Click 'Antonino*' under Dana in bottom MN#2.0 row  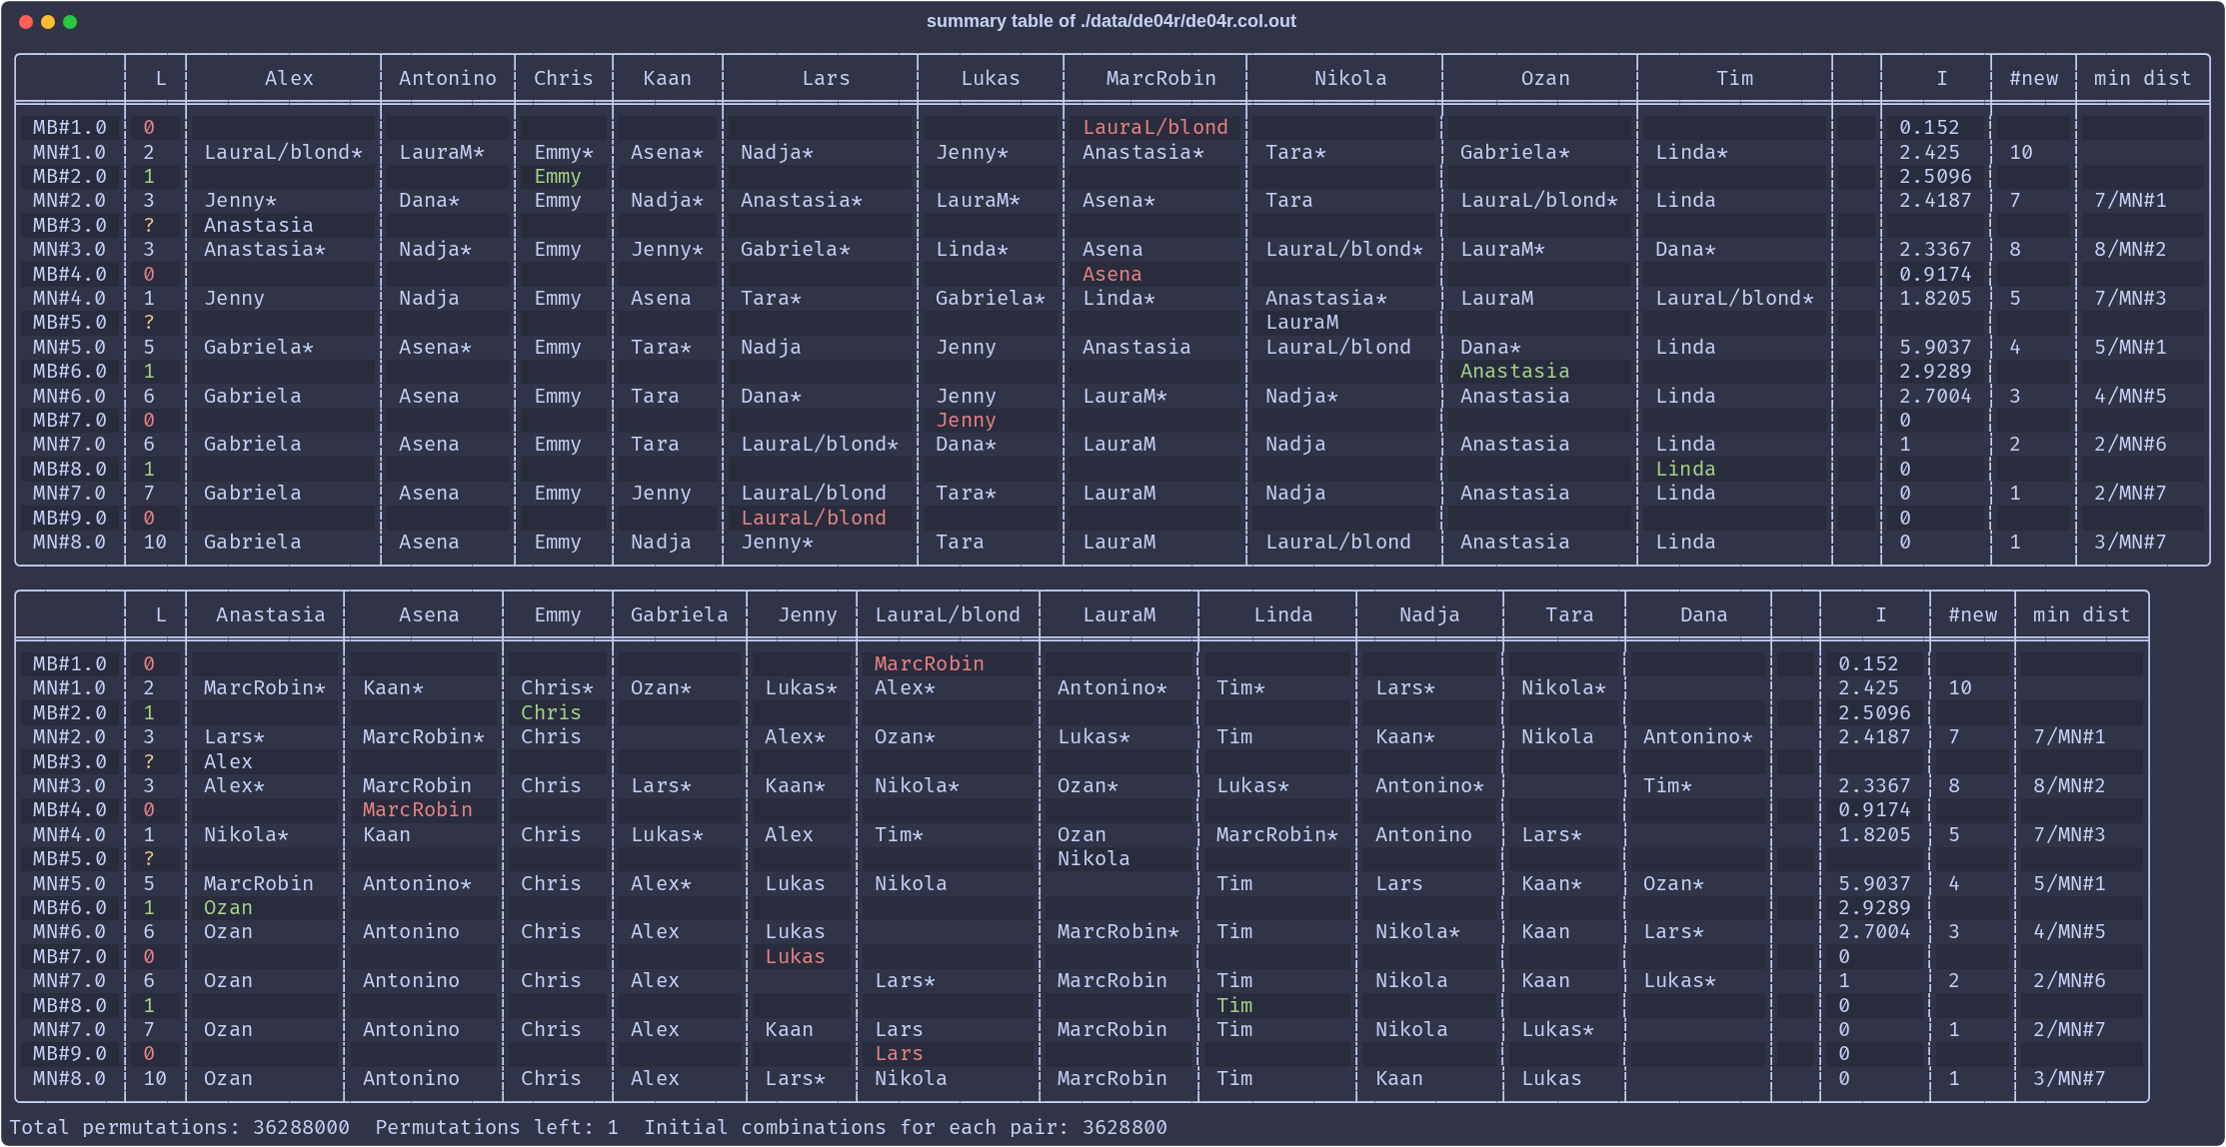click(1697, 736)
